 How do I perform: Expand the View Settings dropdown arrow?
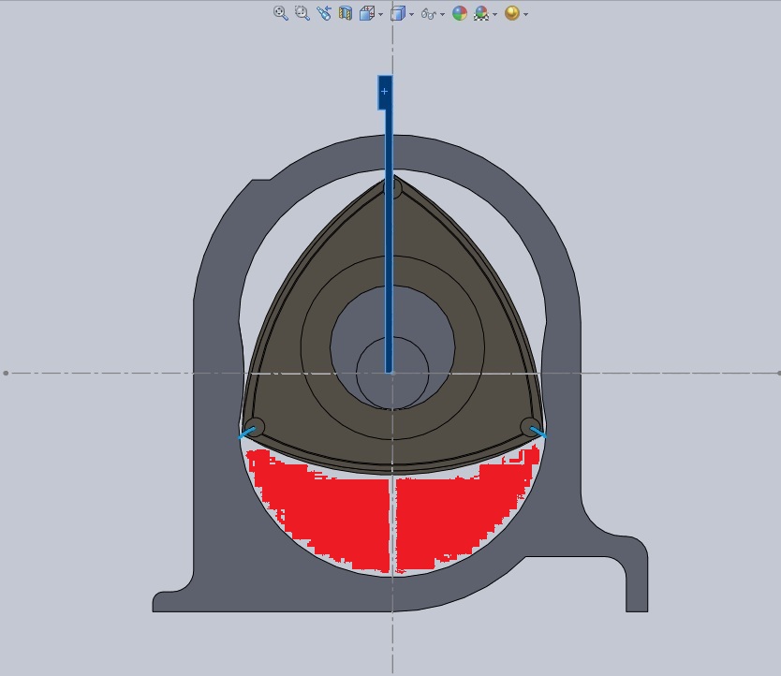(x=525, y=14)
